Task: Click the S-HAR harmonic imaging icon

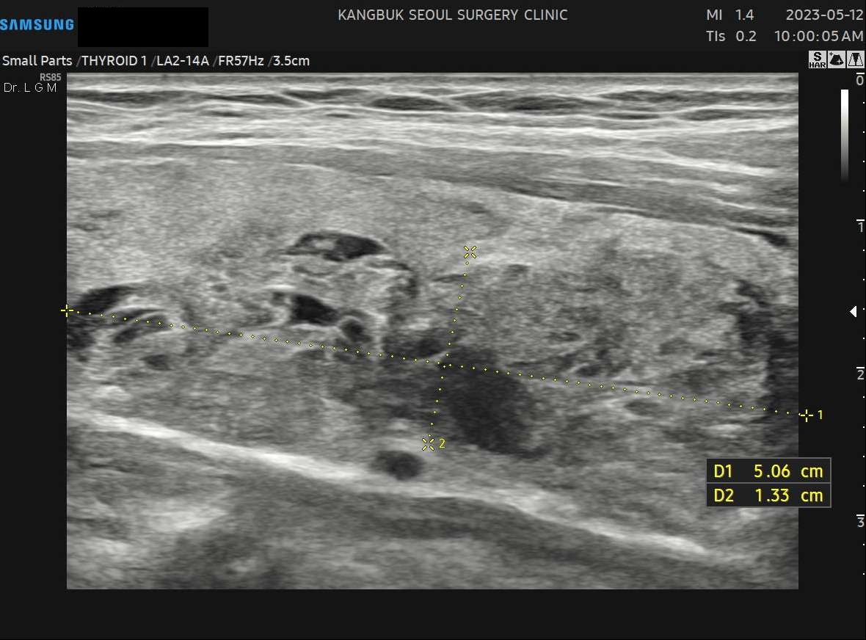Action: coord(817,59)
